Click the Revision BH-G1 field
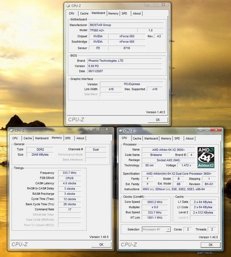The image size is (231, 257). tap(209, 184)
